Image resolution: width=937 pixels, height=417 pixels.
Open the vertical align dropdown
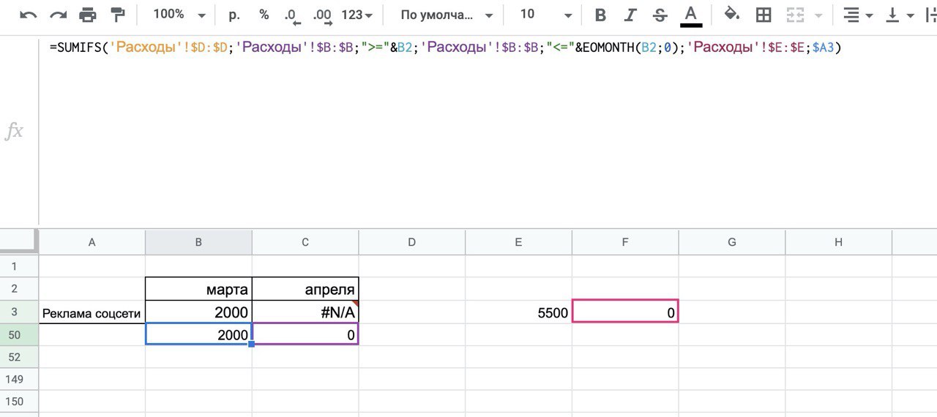pos(901,15)
